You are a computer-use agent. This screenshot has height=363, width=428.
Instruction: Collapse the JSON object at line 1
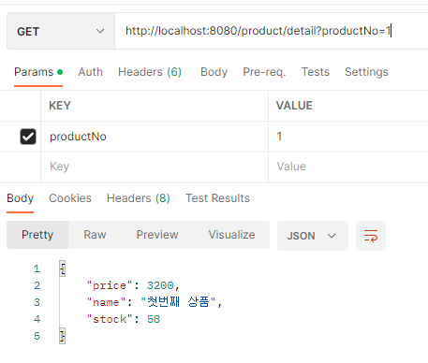click(x=63, y=269)
